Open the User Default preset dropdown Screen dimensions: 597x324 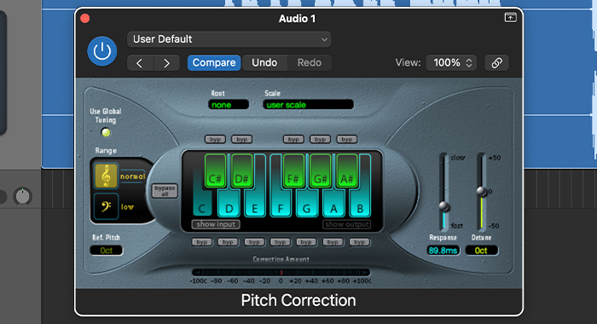[x=229, y=39]
